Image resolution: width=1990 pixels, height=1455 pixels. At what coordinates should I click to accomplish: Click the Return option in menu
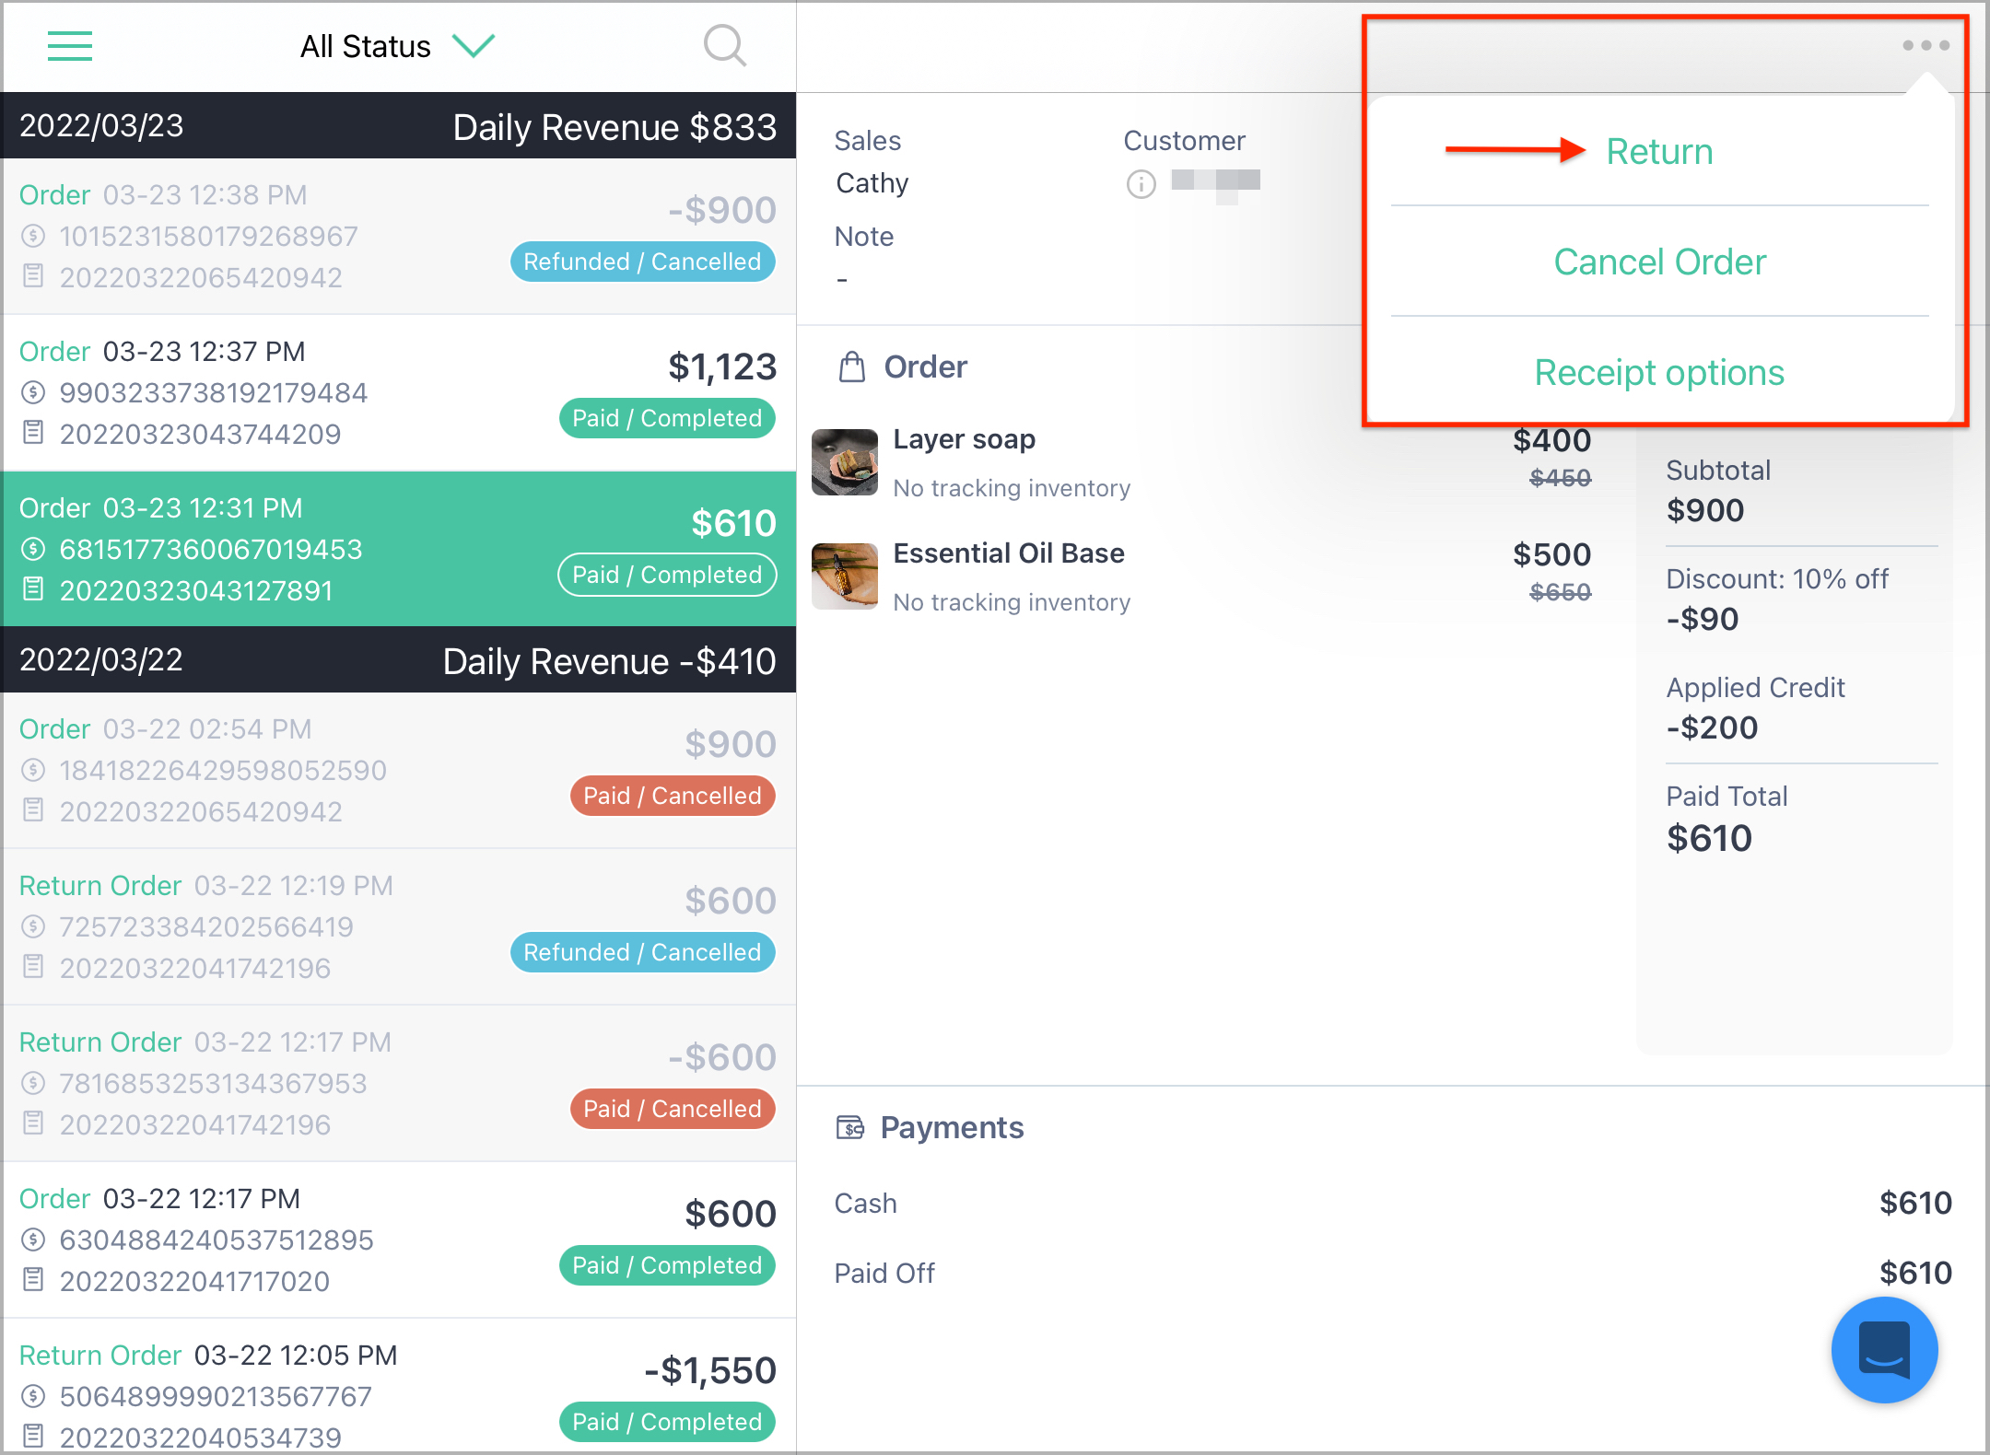(x=1661, y=151)
